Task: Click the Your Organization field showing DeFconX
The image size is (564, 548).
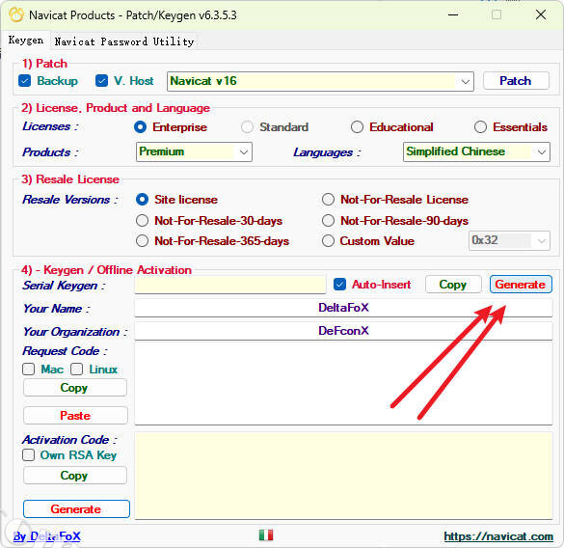Action: coord(343,331)
